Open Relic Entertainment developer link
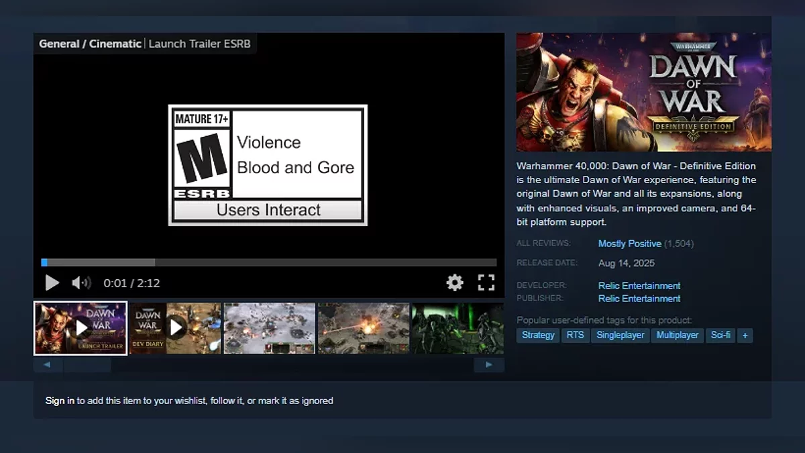 point(639,286)
